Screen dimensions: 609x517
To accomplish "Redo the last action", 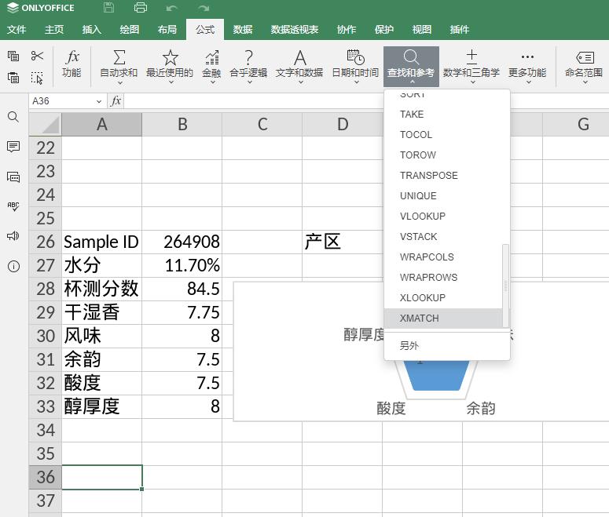I will (203, 8).
